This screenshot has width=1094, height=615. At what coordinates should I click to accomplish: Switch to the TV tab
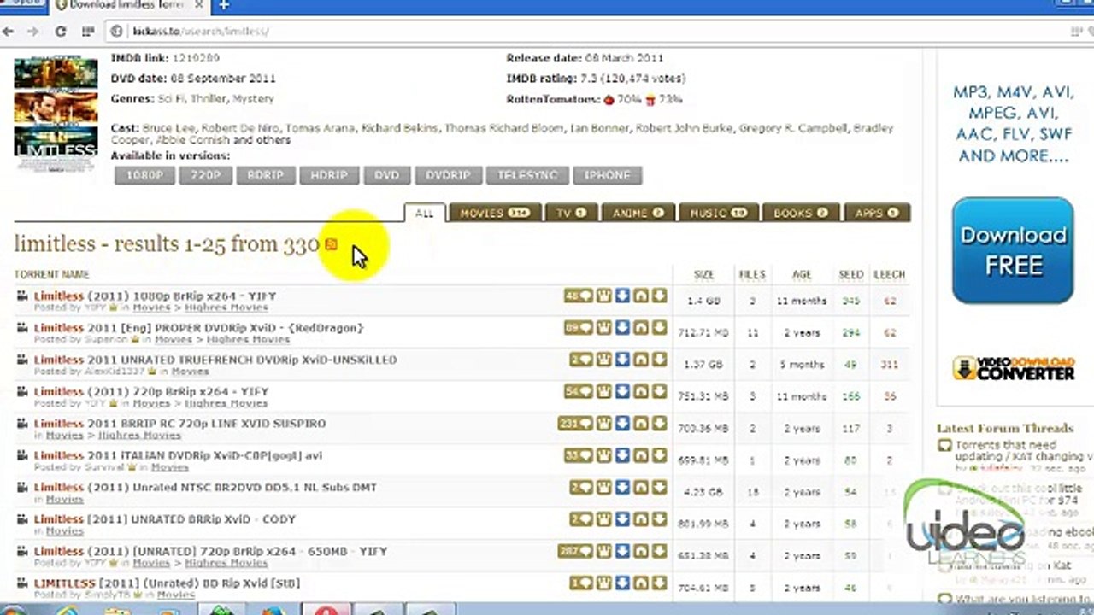coord(570,214)
